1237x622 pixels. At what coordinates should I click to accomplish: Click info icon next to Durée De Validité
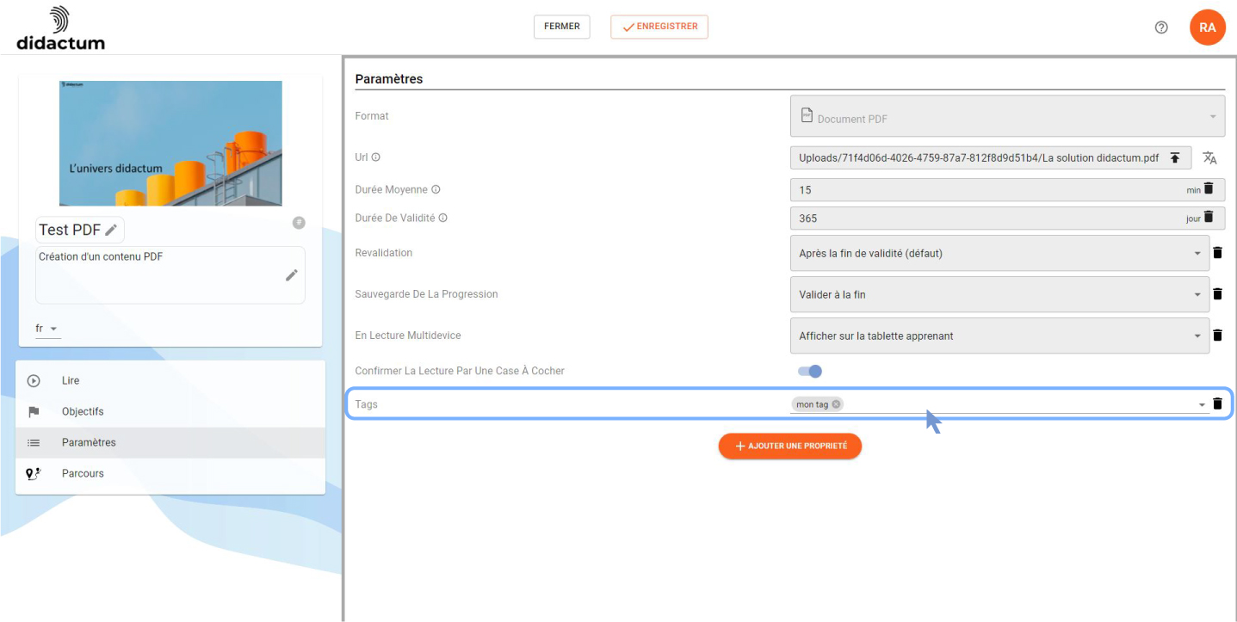pyautogui.click(x=443, y=218)
